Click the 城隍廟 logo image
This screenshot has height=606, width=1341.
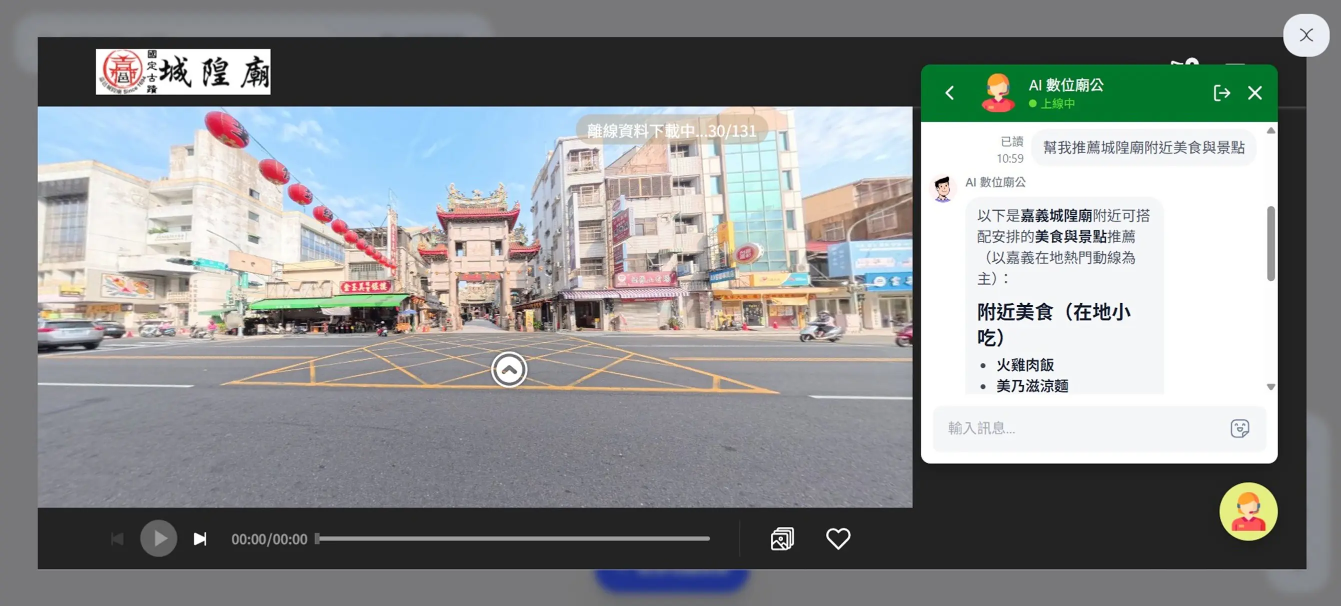[x=183, y=72]
